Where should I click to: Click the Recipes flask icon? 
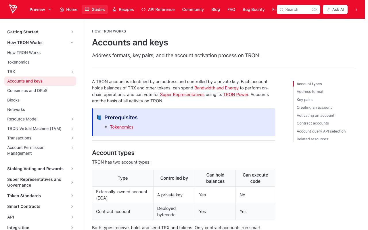coord(114,9)
